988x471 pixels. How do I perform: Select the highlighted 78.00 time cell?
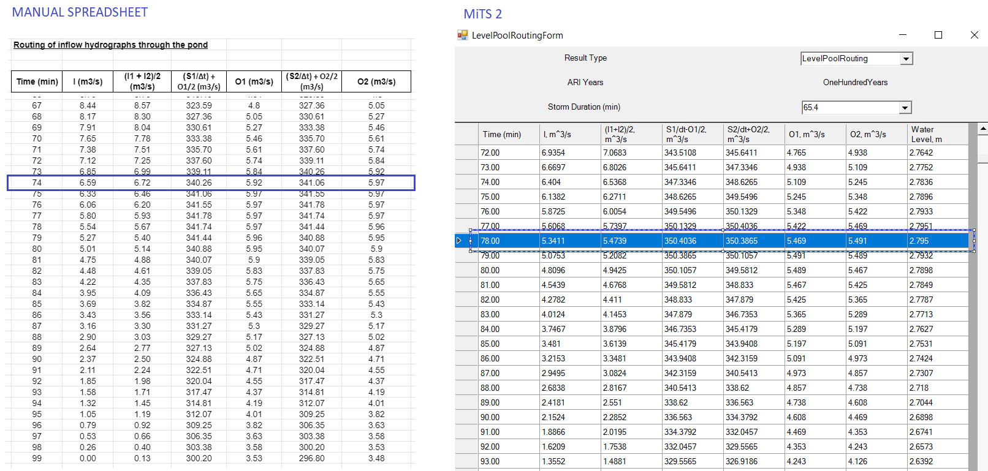(x=509, y=241)
